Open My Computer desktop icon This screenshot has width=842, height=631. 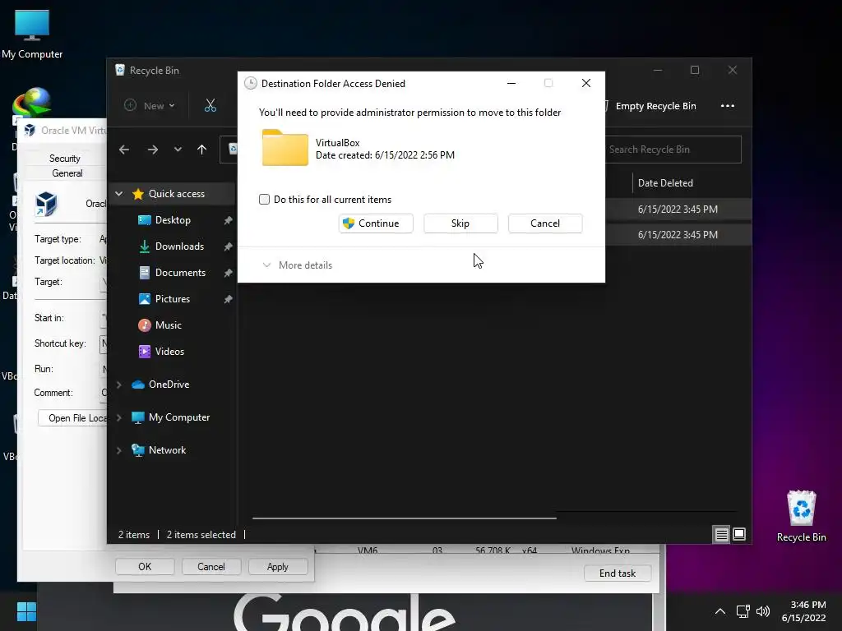point(32,34)
